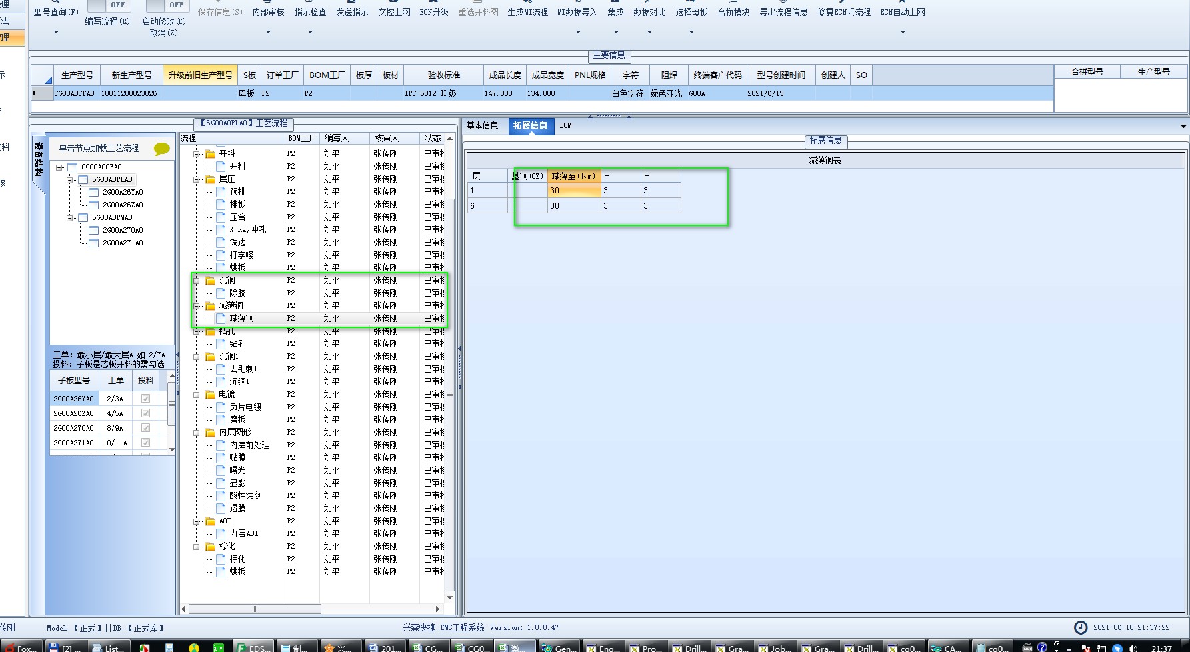Viewport: 1190px width, 652px height.
Task: Open the dropdown arrow under 内部审核
Action: 268,32
